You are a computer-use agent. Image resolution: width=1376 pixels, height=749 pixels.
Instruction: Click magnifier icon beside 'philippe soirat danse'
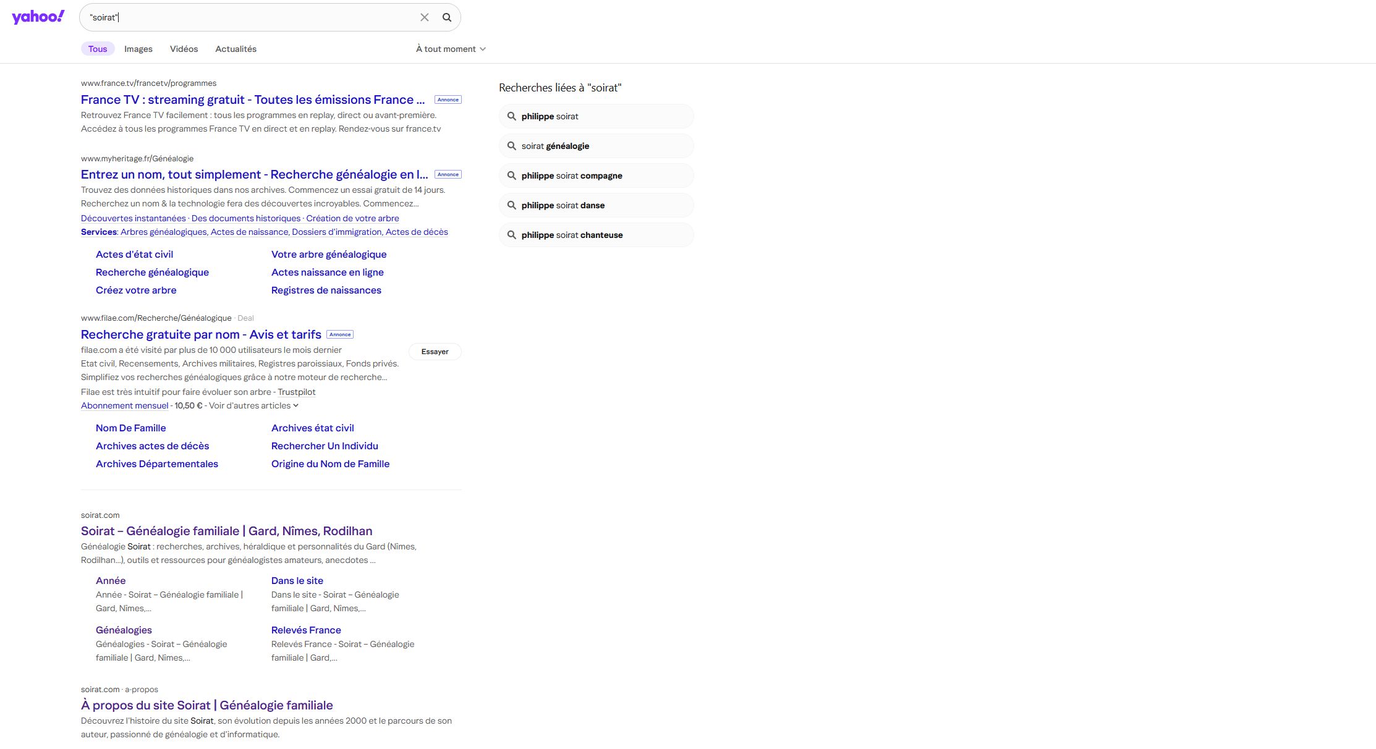coord(512,205)
